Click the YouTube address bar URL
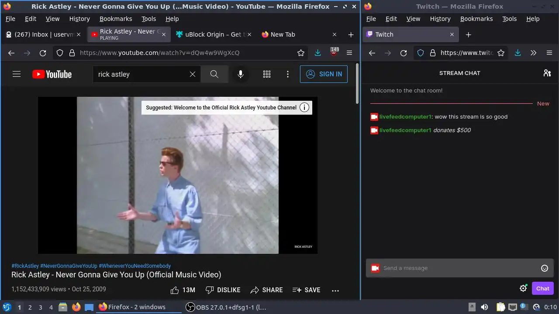This screenshot has width=559, height=314. (x=159, y=53)
